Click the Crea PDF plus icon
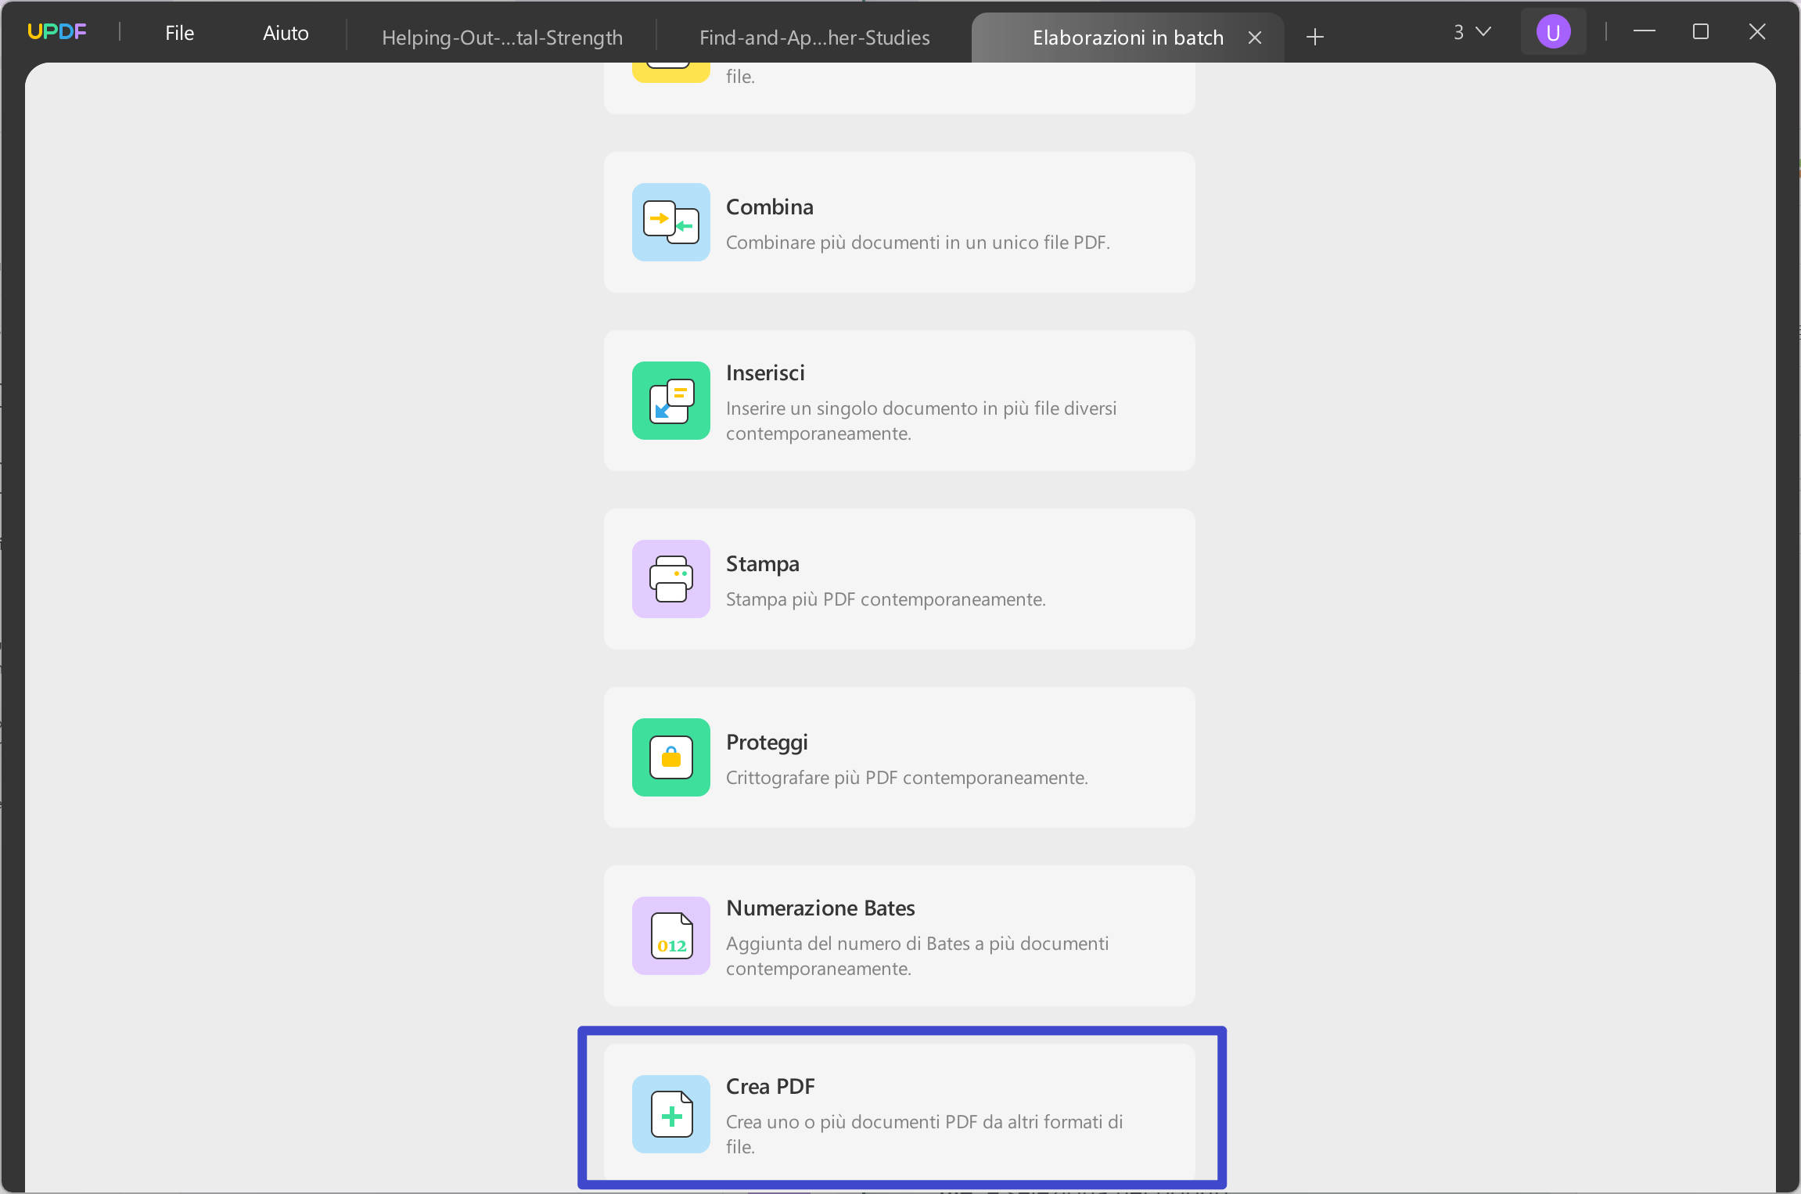Image resolution: width=1801 pixels, height=1194 pixels. pyautogui.click(x=670, y=1114)
